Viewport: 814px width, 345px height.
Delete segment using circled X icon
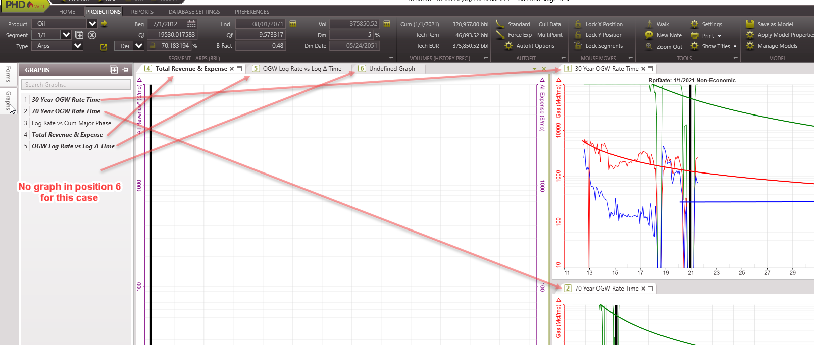pyautogui.click(x=92, y=35)
